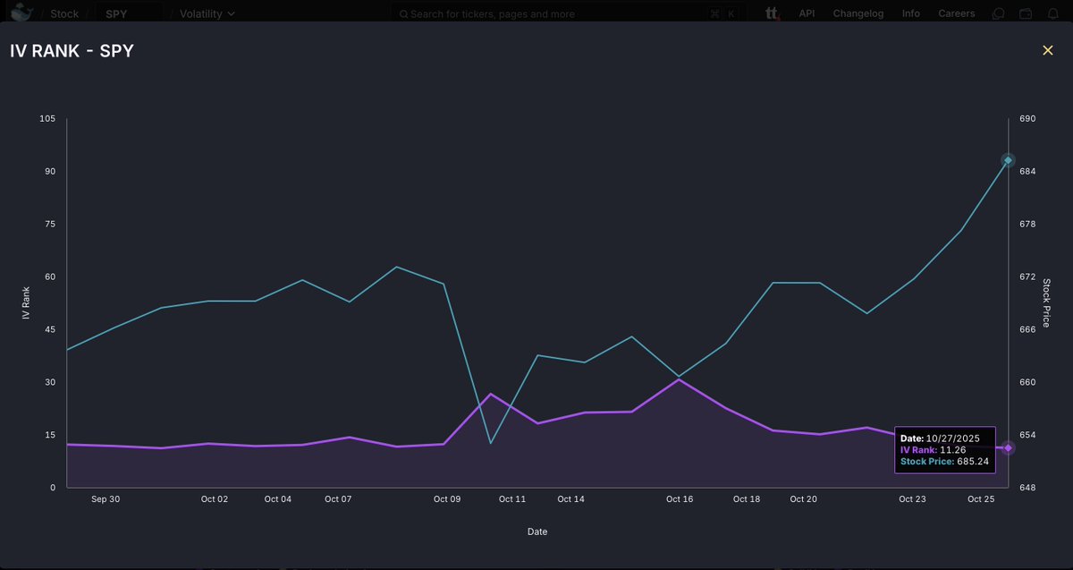Click the 'Oct 18' date axis label

(747, 499)
